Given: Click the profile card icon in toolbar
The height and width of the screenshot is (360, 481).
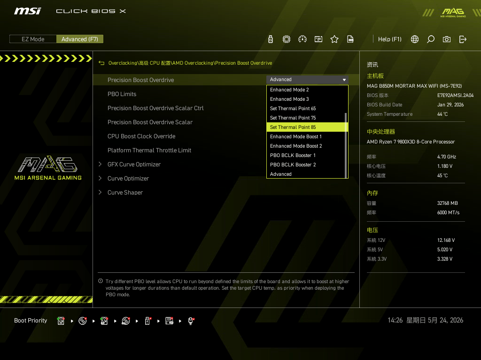Looking at the screenshot, I should click(x=318, y=39).
